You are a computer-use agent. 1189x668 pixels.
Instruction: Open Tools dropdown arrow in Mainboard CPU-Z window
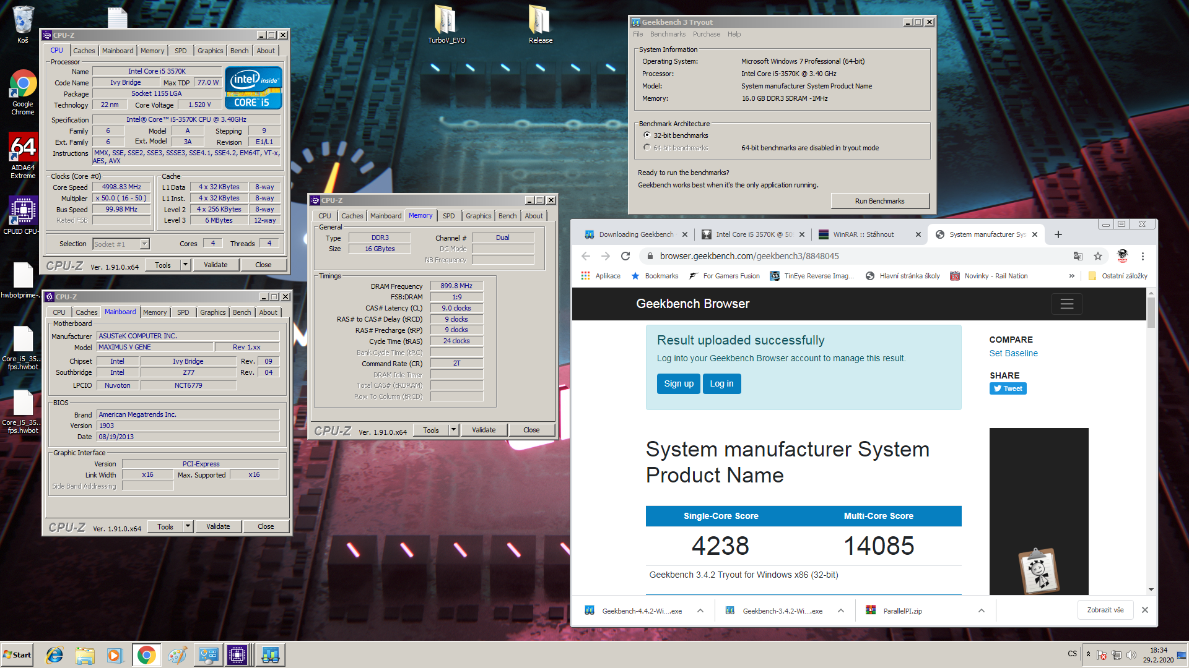tap(188, 526)
